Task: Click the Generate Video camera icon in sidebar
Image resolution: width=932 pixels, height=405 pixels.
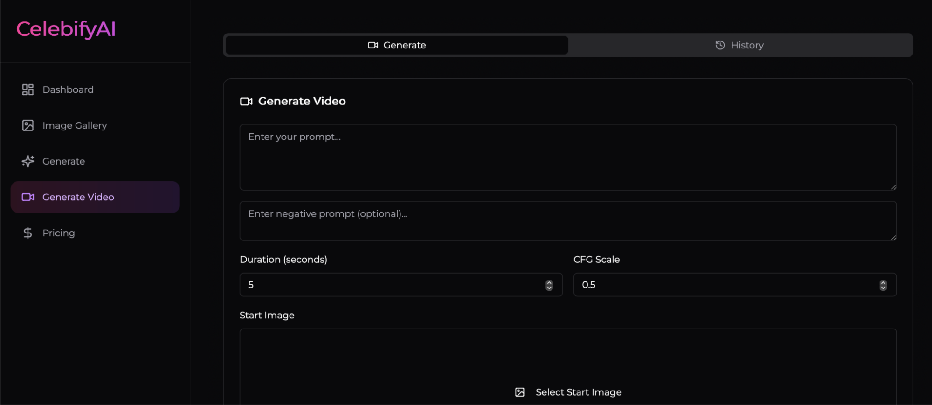Action: click(28, 197)
